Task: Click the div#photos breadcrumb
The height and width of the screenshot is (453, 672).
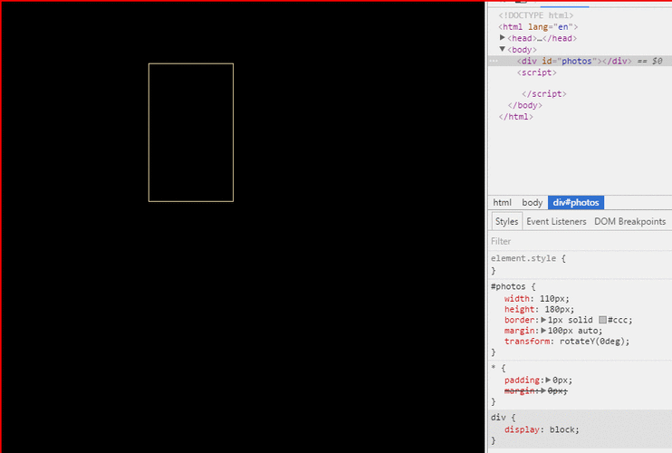Action: point(575,203)
